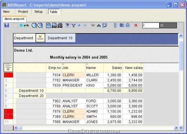Screen dimensions: 187x134
Task: Click the Department group header button
Action: tap(24, 38)
